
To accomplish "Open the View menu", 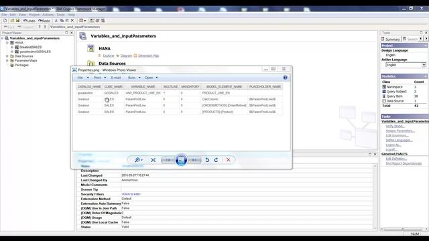I will [x=22, y=15].
